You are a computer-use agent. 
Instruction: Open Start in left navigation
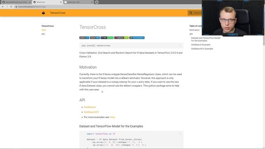click(44, 30)
